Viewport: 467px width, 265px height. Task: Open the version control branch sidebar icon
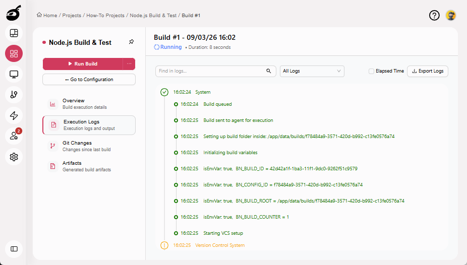[x=14, y=95]
